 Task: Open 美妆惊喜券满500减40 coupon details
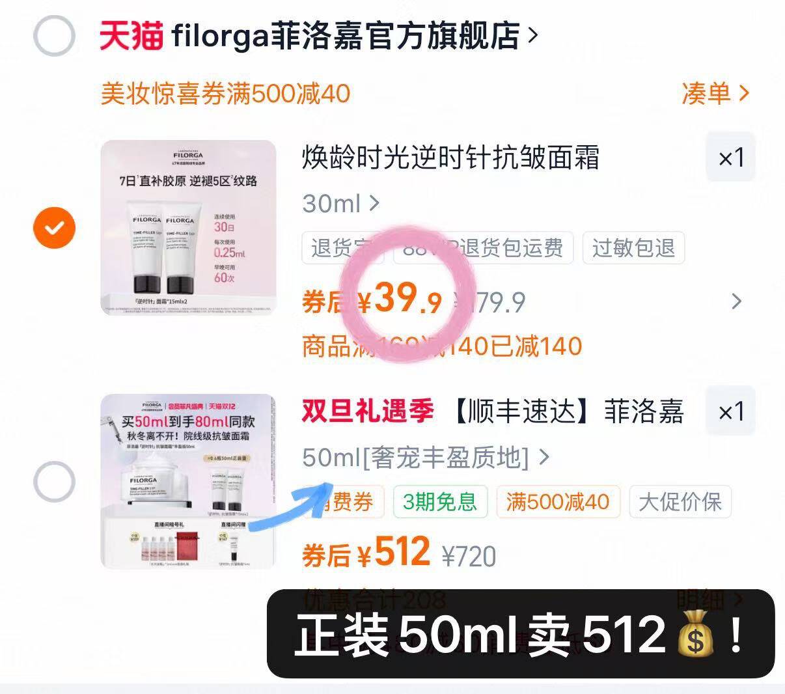point(225,94)
